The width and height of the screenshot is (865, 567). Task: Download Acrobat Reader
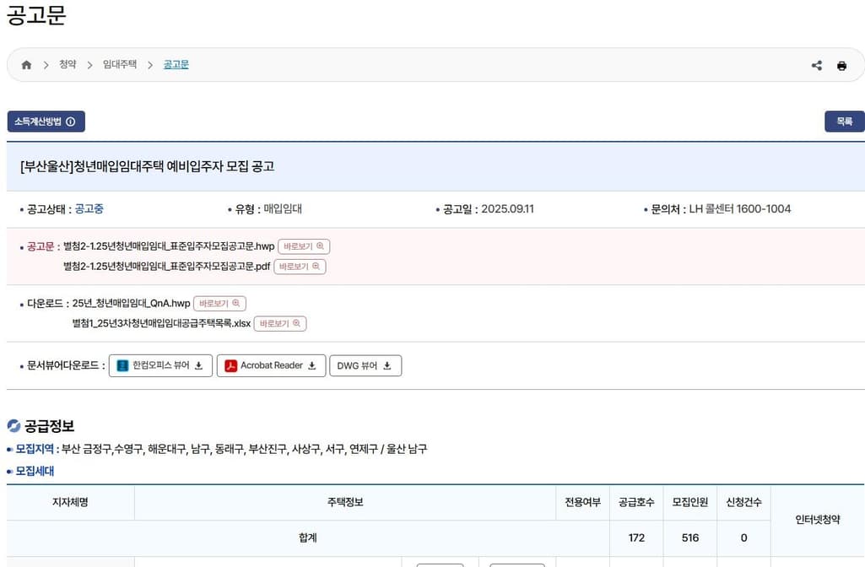(271, 365)
